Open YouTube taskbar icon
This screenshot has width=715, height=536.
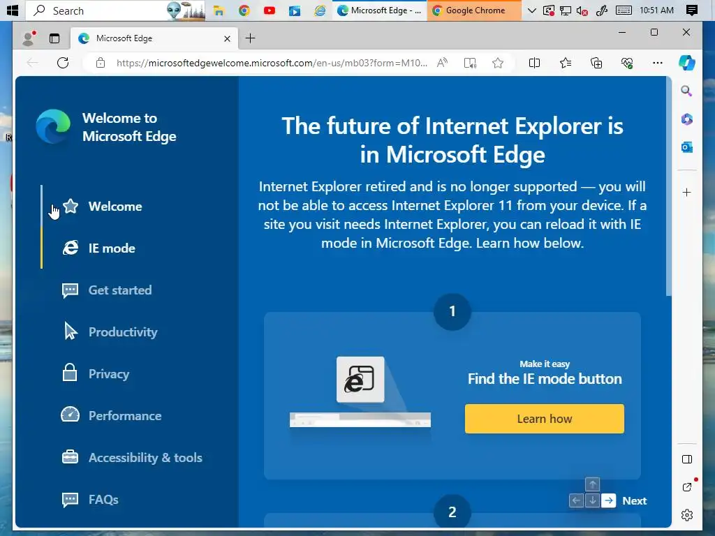pyautogui.click(x=270, y=10)
